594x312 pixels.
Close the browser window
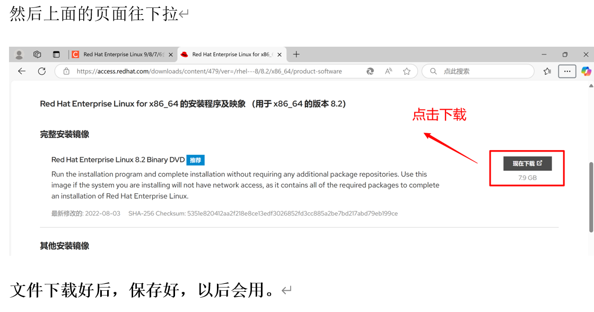coord(586,55)
